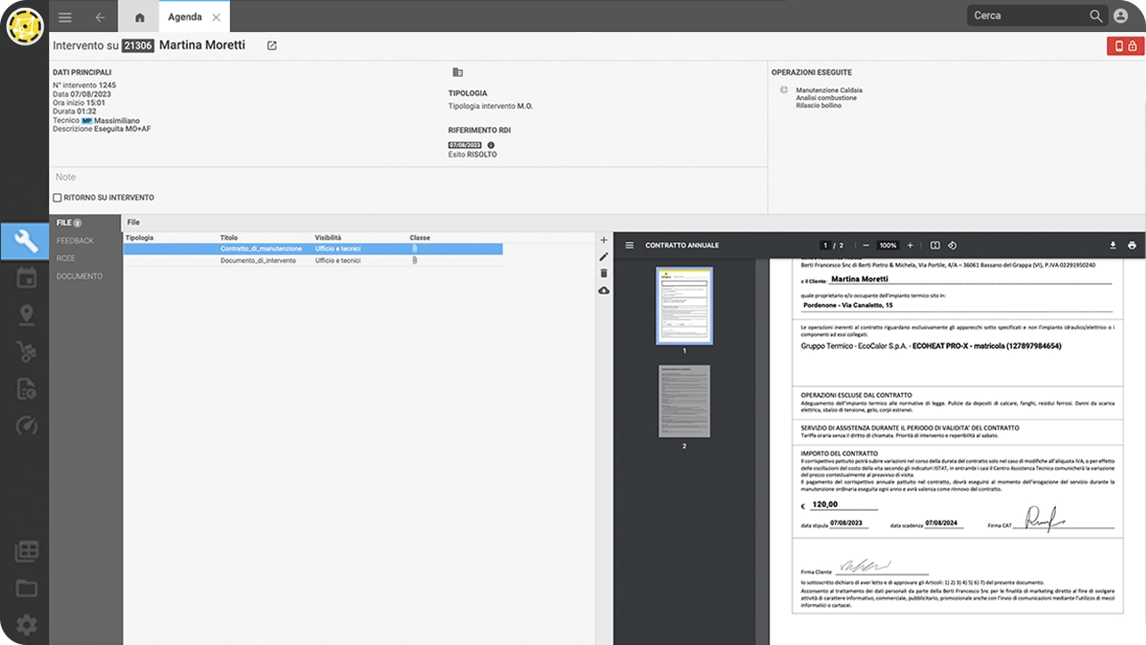Open the user account menu

[1121, 16]
